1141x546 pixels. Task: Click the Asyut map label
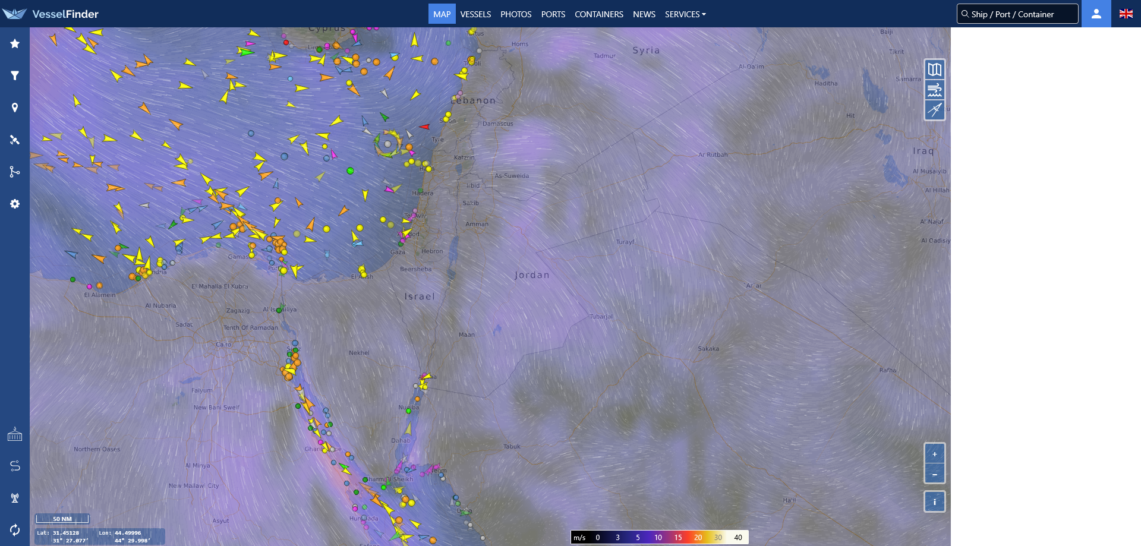click(220, 521)
